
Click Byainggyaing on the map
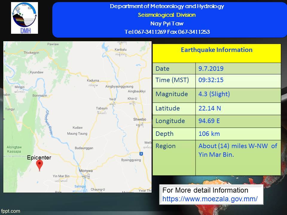(x=131, y=160)
